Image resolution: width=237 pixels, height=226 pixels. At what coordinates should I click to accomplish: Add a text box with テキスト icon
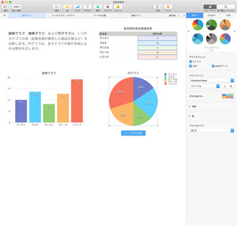pos(88,7)
